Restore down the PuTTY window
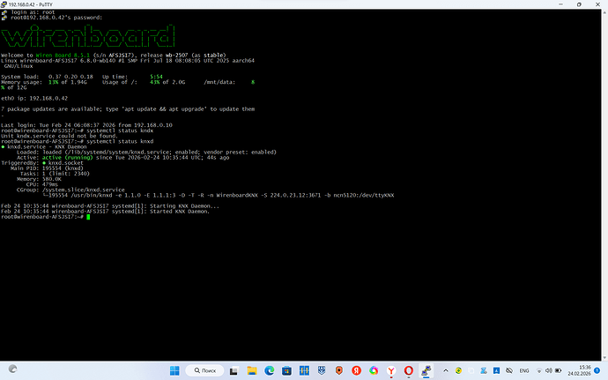This screenshot has width=608, height=380. 579,4
